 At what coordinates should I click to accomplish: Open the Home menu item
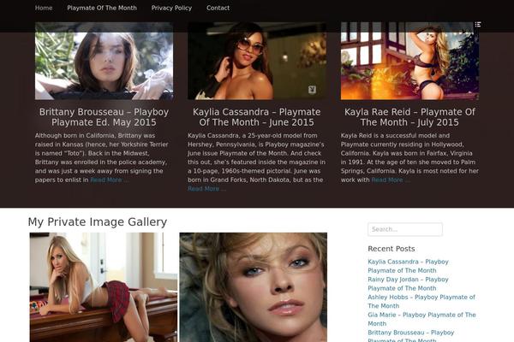point(44,8)
